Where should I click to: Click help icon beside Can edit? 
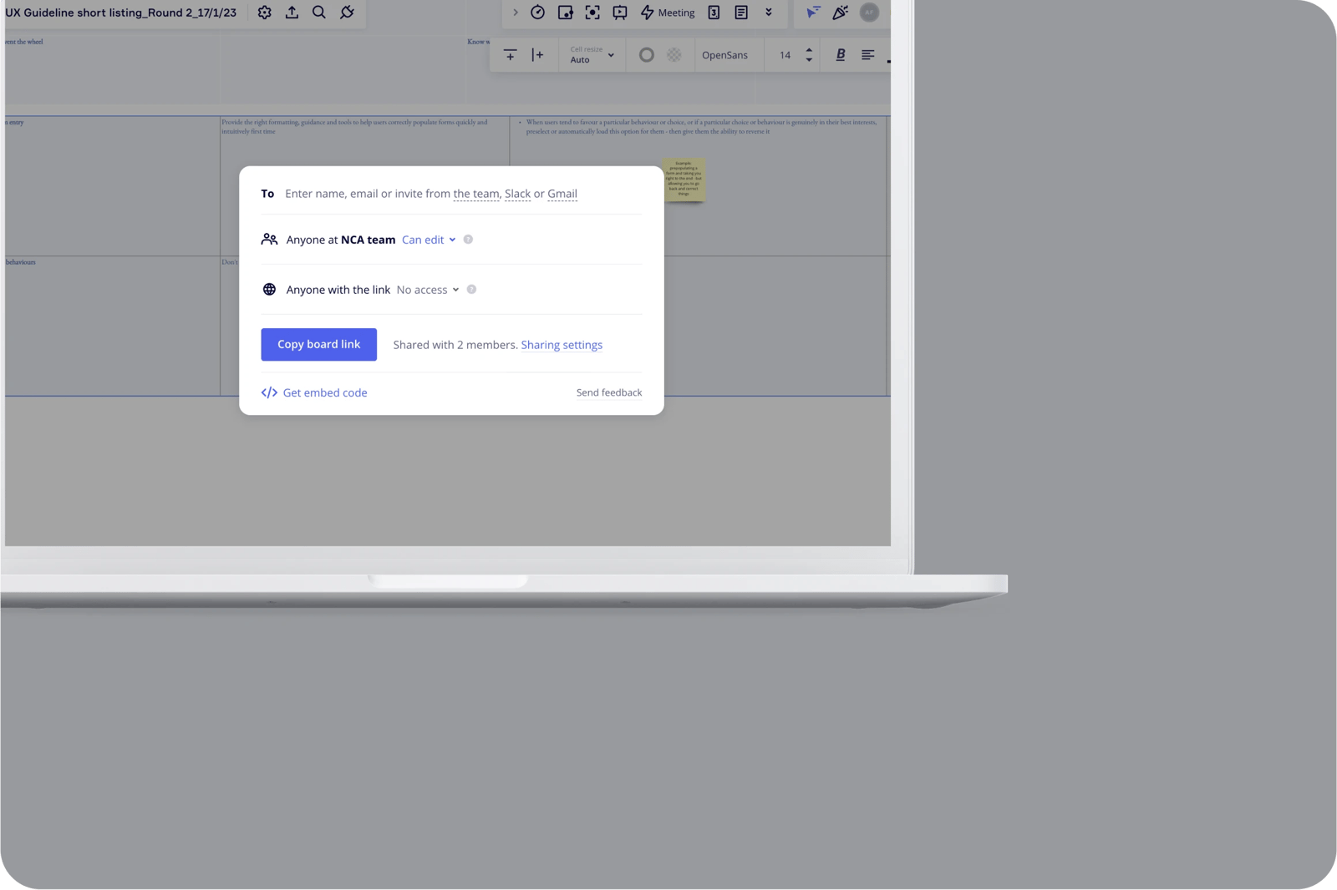pyautogui.click(x=468, y=240)
